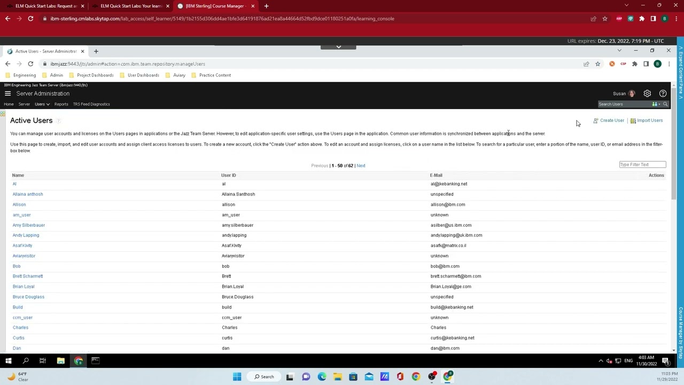Open Microsoft Edge on host taskbar
Image resolution: width=684 pixels, height=385 pixels.
tap(322, 377)
